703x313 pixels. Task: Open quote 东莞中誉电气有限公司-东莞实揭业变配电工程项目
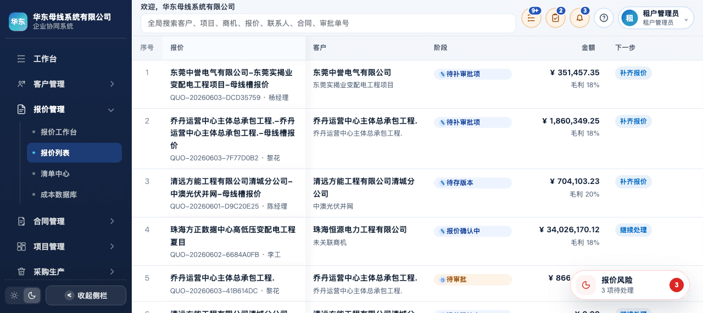tap(231, 79)
